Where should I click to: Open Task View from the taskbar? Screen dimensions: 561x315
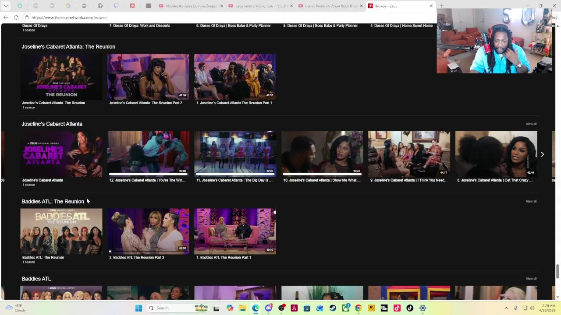(x=216, y=308)
